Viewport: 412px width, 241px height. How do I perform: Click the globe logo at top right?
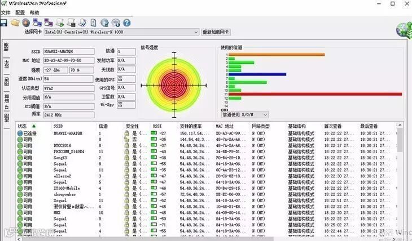tap(404, 30)
